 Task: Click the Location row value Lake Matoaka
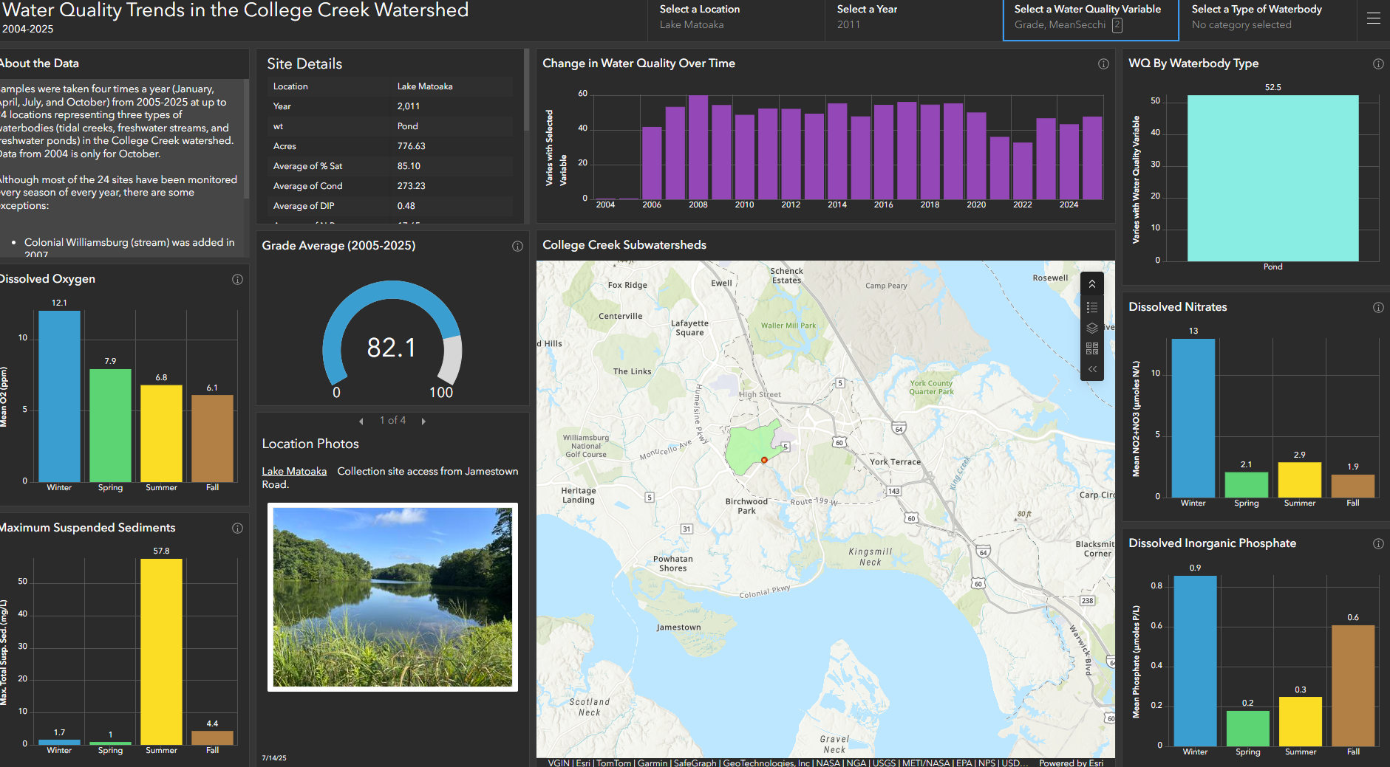[x=425, y=86]
